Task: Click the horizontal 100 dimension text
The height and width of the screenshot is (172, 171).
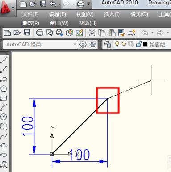Action: tap(80, 155)
